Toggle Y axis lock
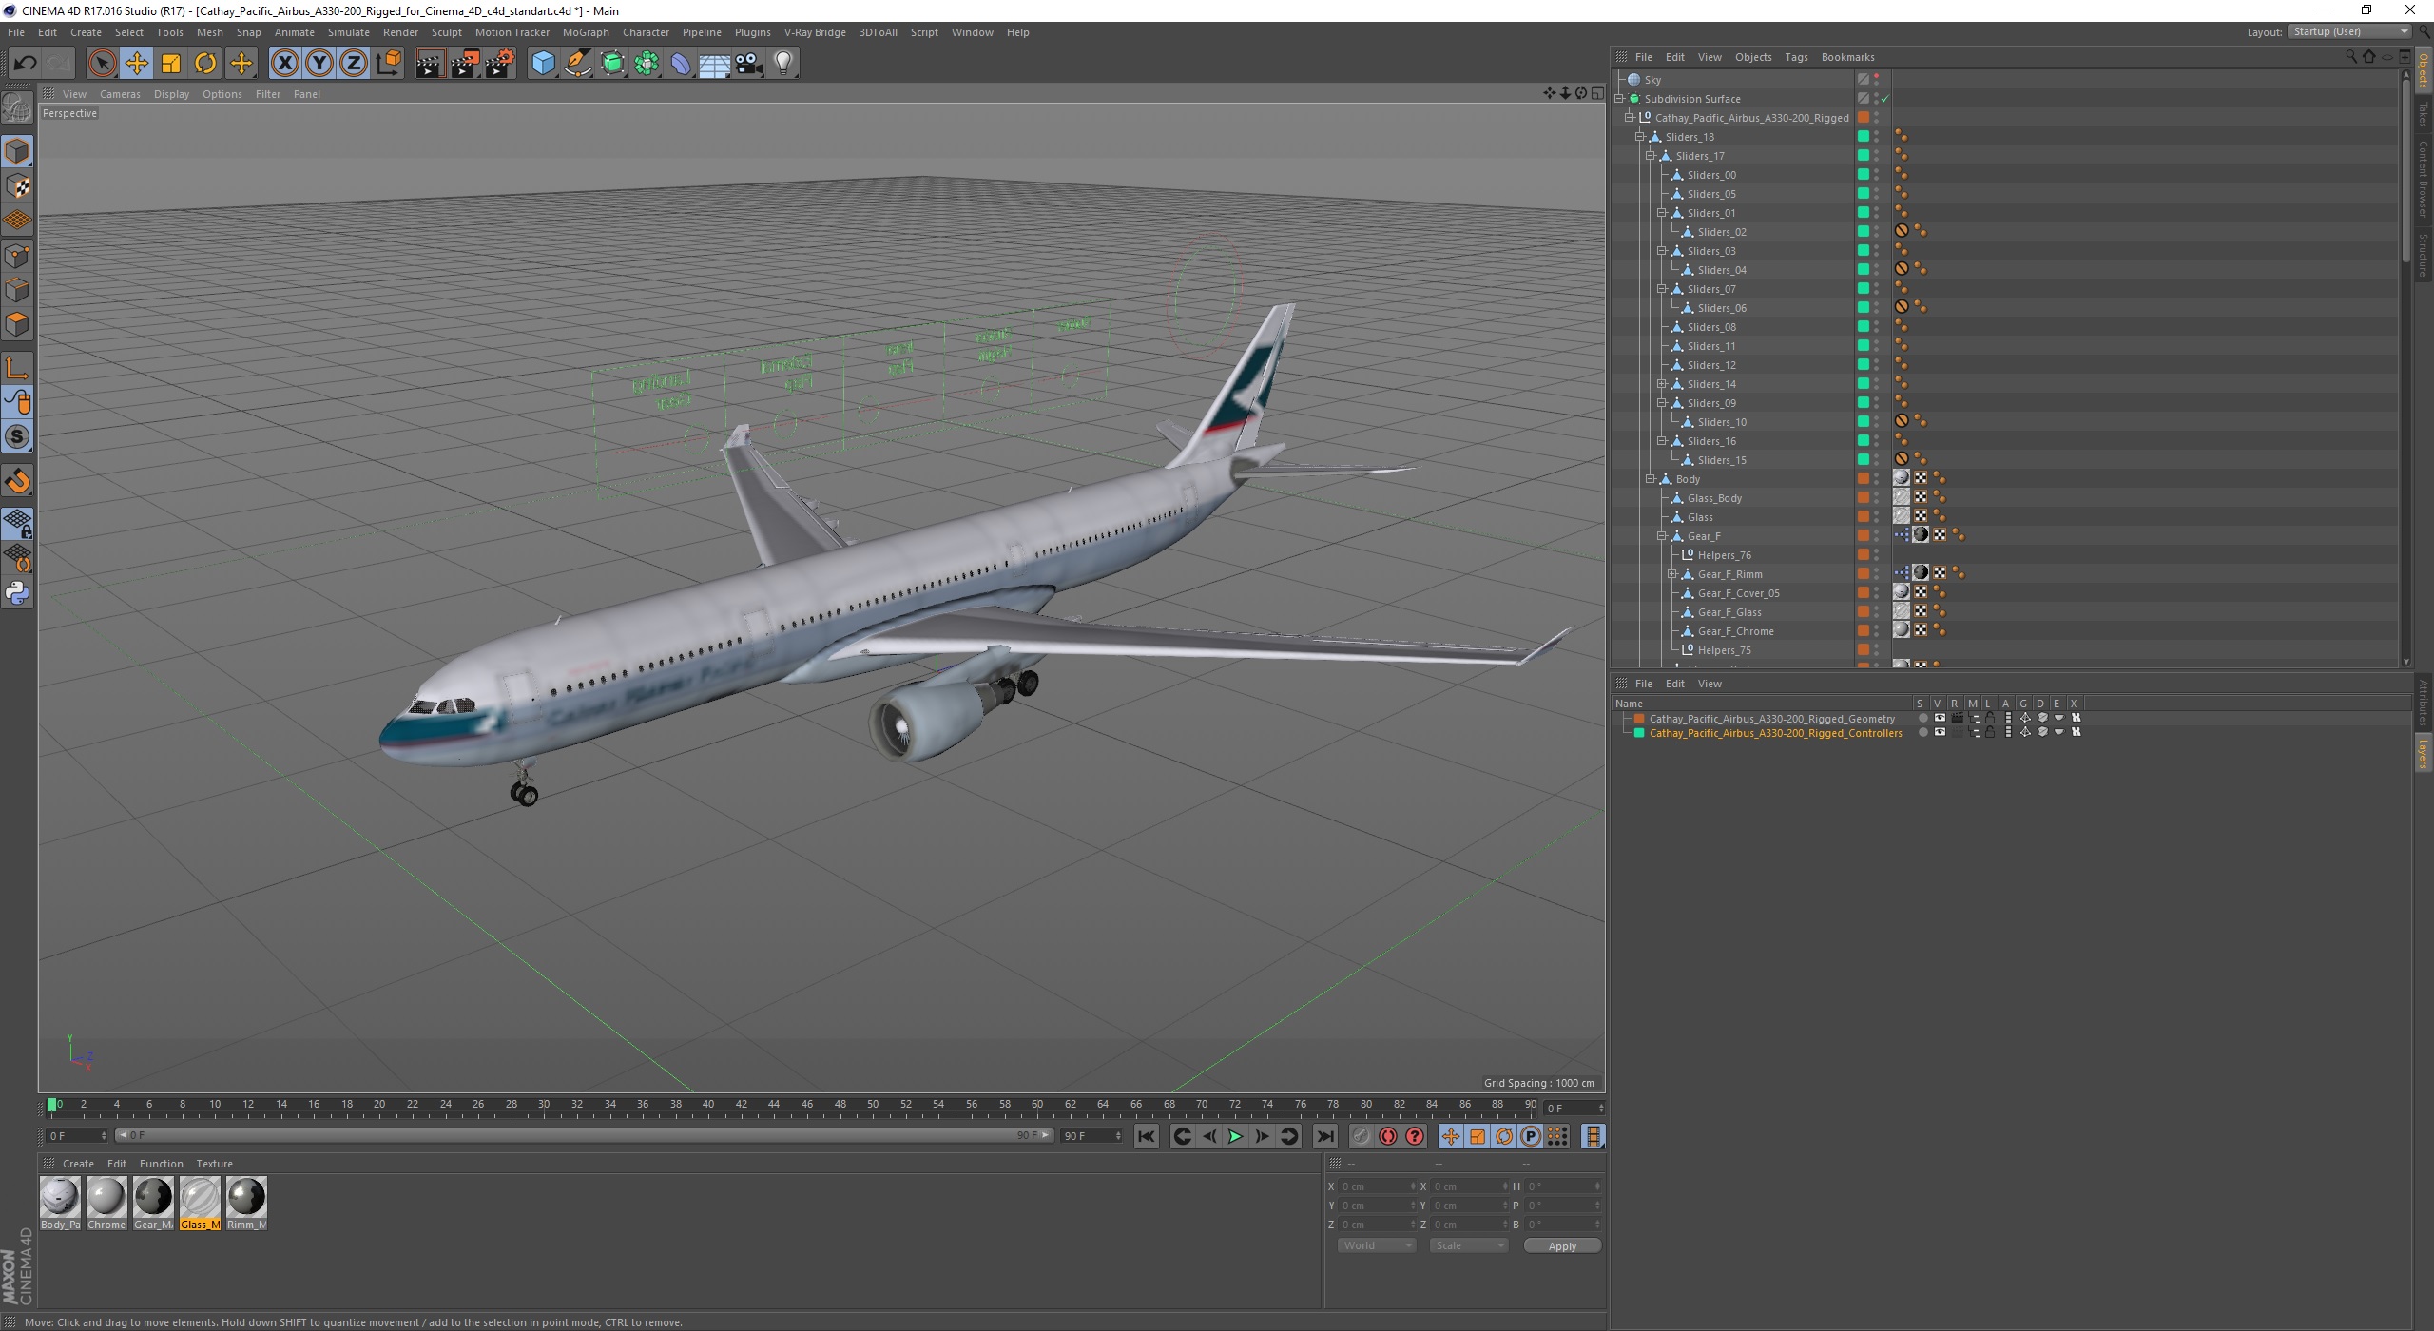This screenshot has height=1331, width=2434. (x=319, y=64)
